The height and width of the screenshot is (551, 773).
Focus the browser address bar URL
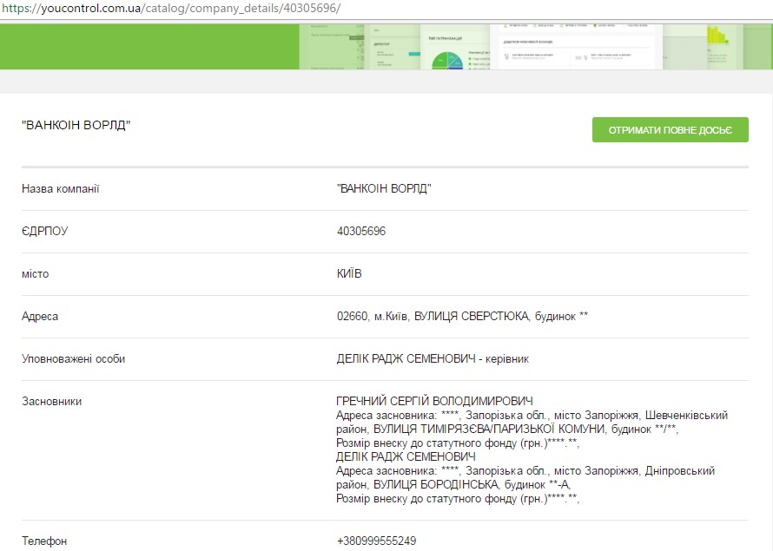click(172, 8)
